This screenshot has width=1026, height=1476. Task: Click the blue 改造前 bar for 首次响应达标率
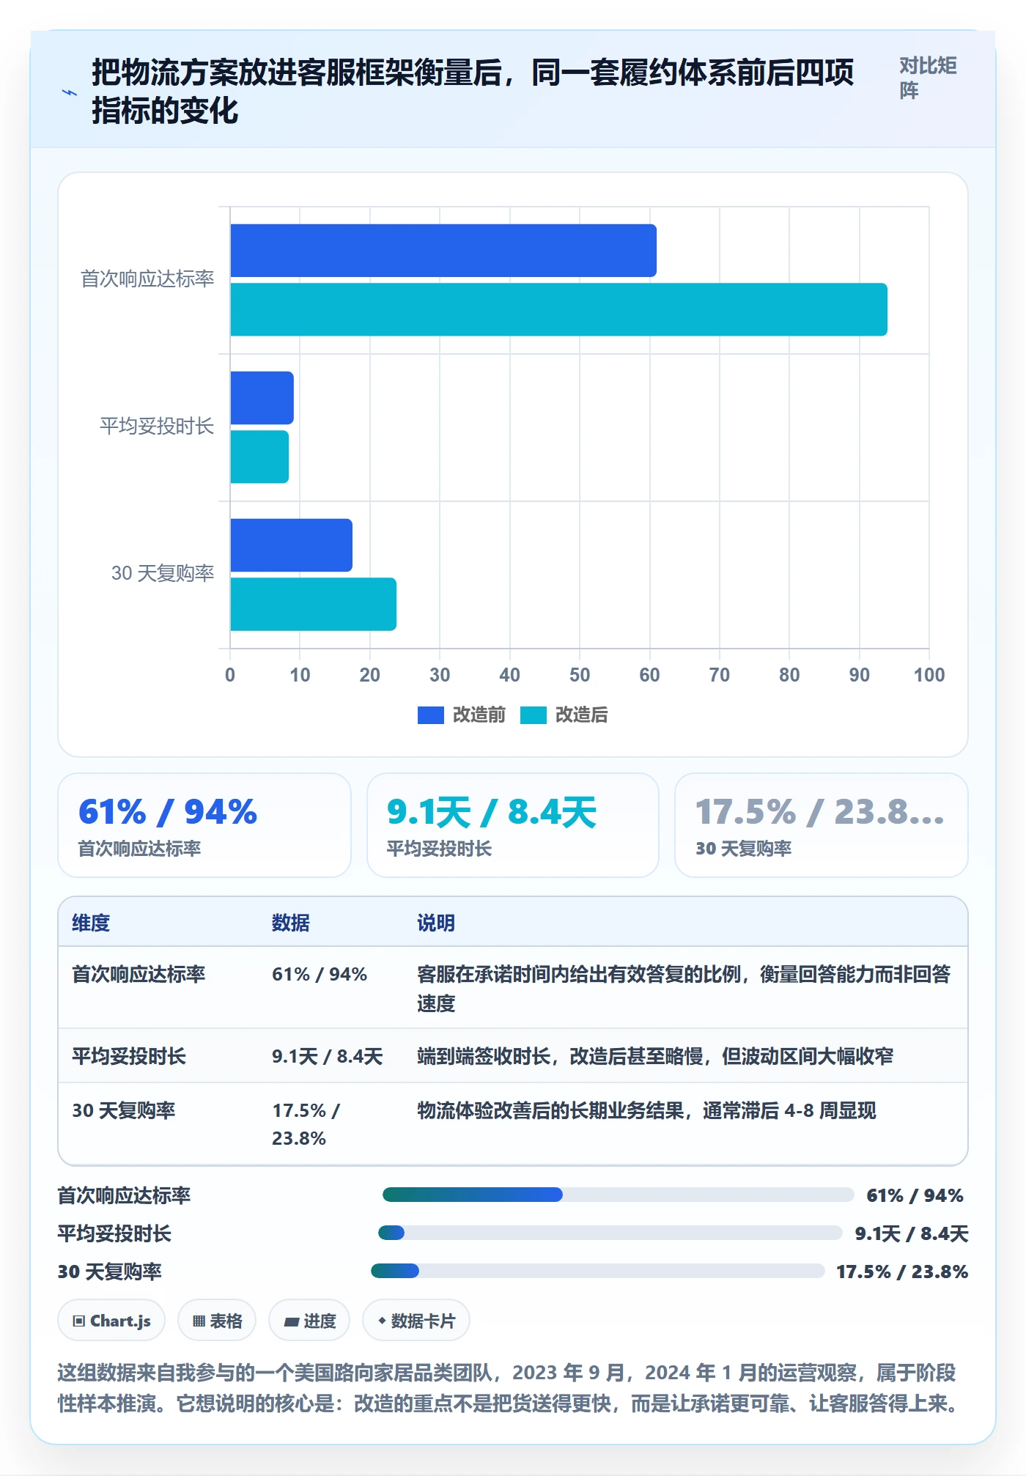[443, 251]
